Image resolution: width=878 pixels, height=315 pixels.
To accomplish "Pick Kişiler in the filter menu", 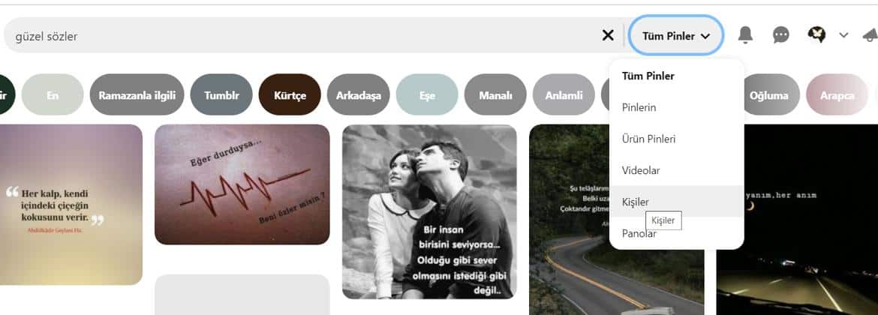I will (676, 202).
